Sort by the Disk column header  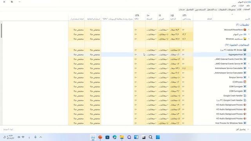pyautogui.click(x=163, y=17)
